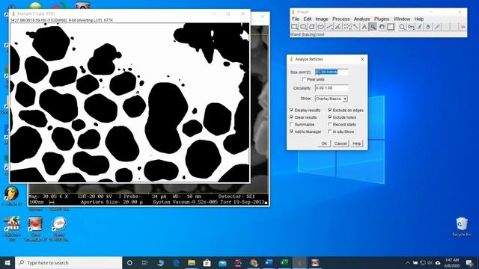Open the Help menu in ImageJ
The width and height of the screenshot is (479, 269).
coord(419,19)
